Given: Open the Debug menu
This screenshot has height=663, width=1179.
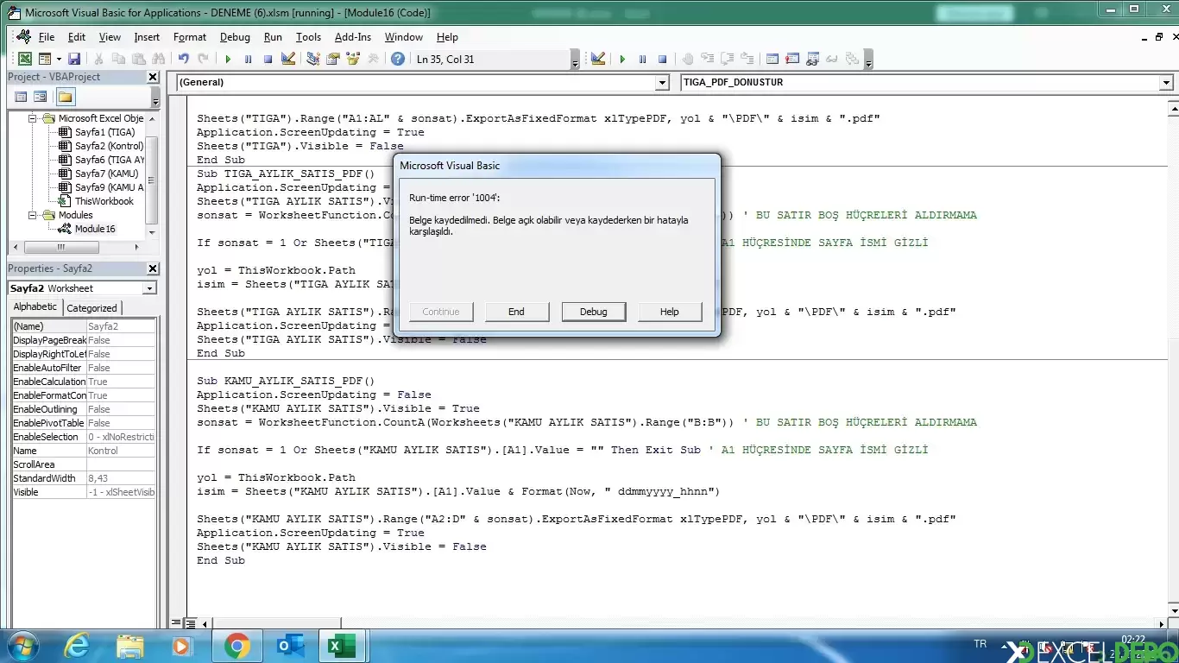Looking at the screenshot, I should coord(235,37).
